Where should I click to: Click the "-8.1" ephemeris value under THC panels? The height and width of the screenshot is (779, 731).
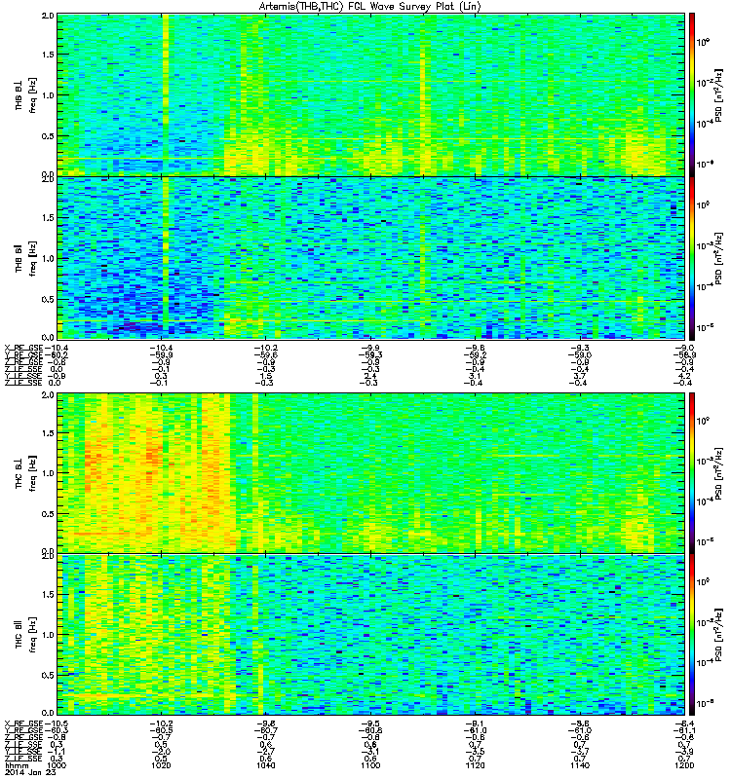pyautogui.click(x=475, y=723)
